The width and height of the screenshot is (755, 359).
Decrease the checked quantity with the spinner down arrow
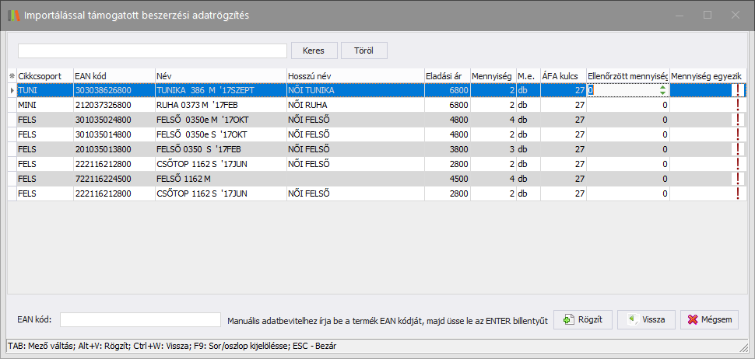[x=662, y=93]
